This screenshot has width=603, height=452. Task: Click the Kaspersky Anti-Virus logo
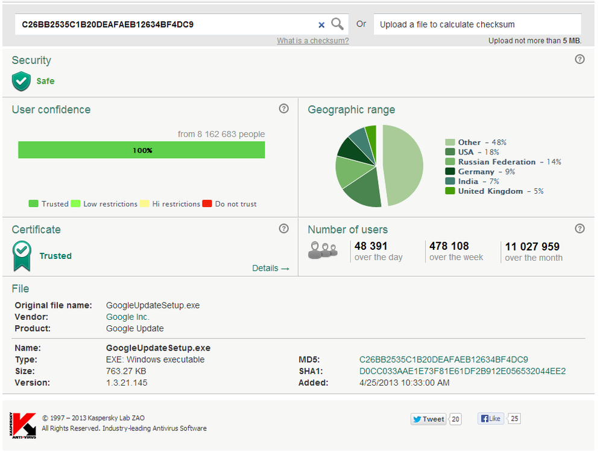click(x=22, y=424)
